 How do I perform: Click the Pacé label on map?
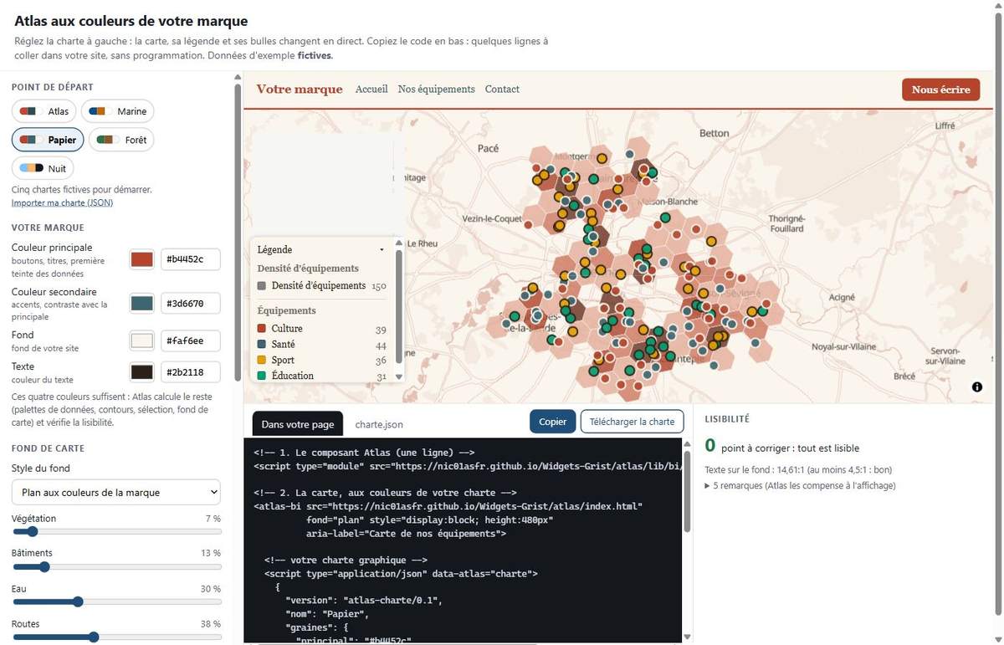[488, 148]
